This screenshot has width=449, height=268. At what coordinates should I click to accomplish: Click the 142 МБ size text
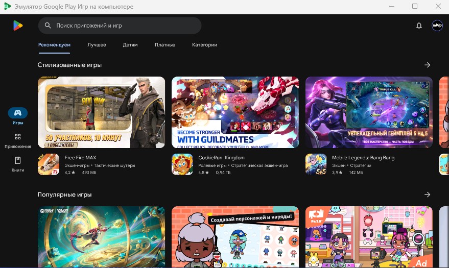click(x=356, y=173)
